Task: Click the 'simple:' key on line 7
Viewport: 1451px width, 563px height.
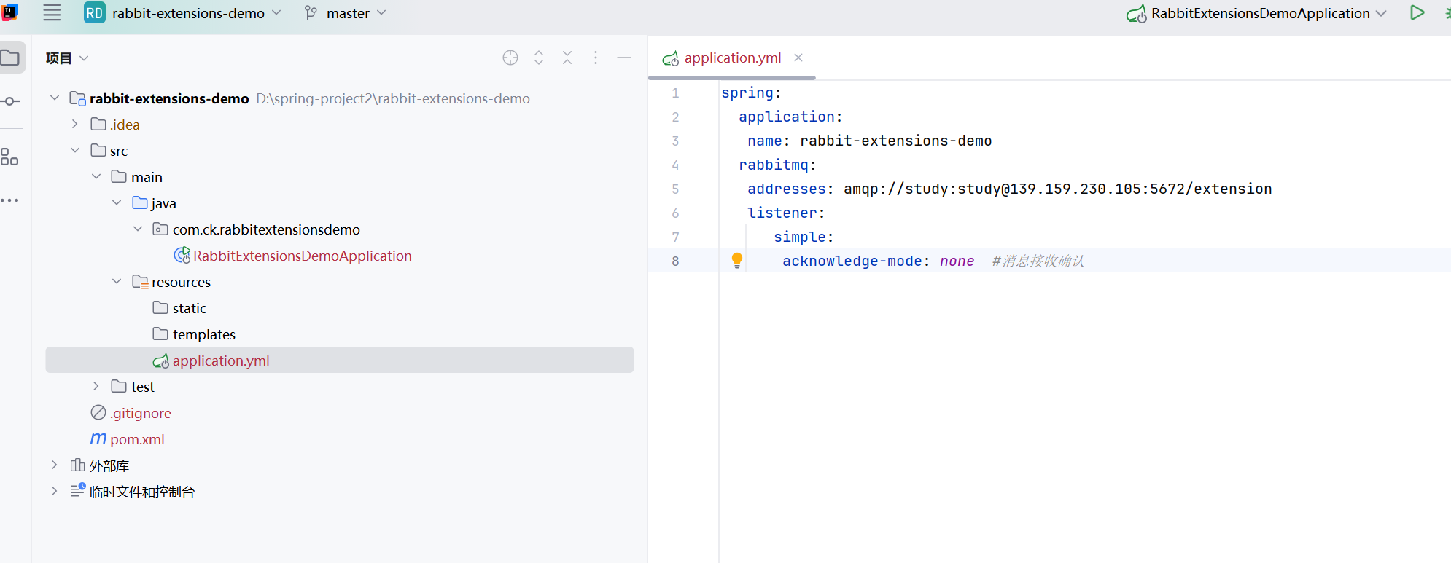Action: 804,237
